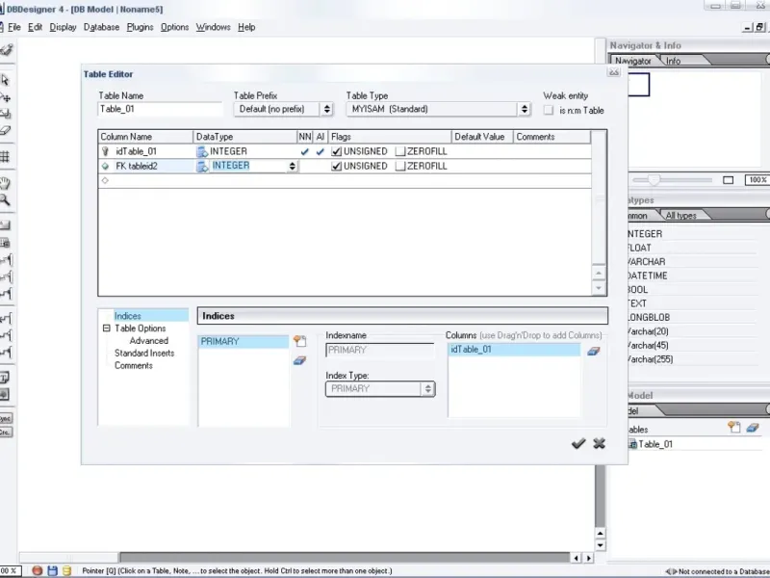Click the navigator zoom slider handle
The height and width of the screenshot is (578, 770).
tap(654, 180)
